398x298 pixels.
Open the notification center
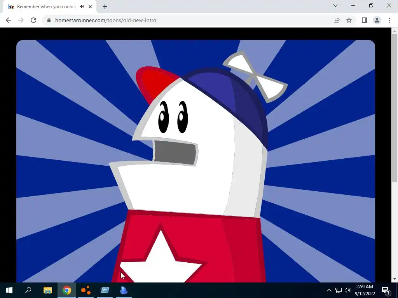(386, 290)
